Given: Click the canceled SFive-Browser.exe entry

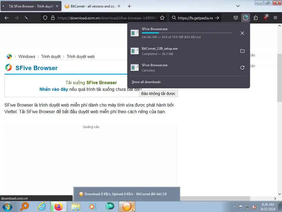Looking at the screenshot, I should pyautogui.click(x=183, y=68).
